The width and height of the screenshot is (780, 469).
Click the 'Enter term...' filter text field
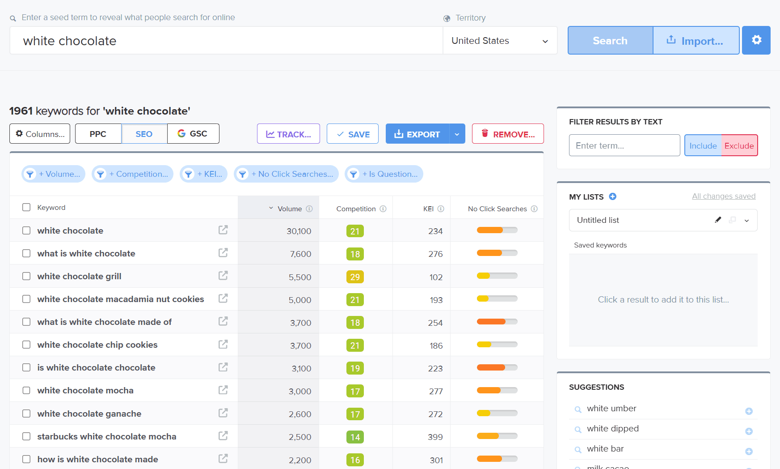point(624,145)
